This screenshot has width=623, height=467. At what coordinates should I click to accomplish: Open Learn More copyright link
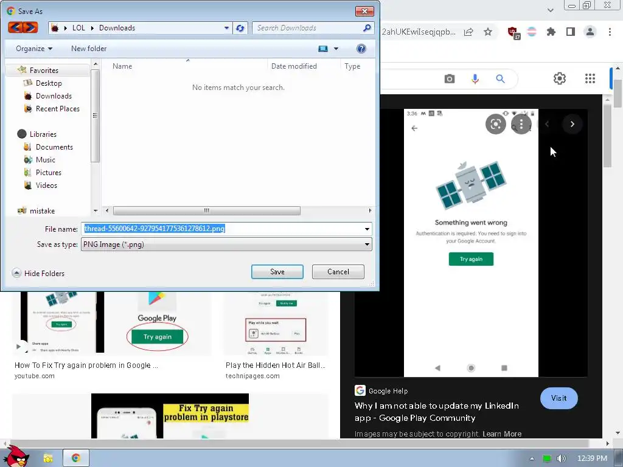click(502, 434)
